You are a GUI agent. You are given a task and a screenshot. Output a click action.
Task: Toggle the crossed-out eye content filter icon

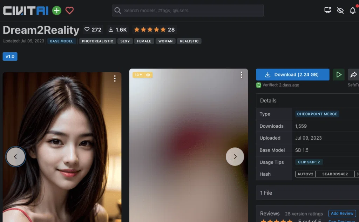coord(340,10)
